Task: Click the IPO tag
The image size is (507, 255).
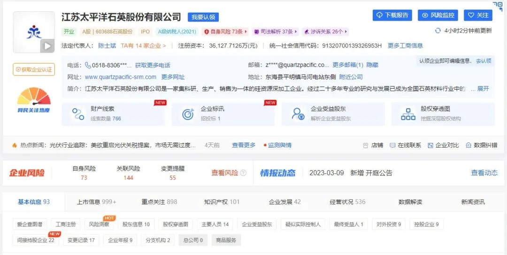Action: pyautogui.click(x=145, y=31)
